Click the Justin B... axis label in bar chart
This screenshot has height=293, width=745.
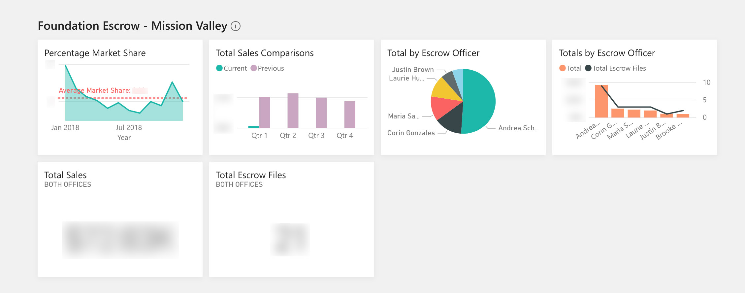click(x=653, y=131)
